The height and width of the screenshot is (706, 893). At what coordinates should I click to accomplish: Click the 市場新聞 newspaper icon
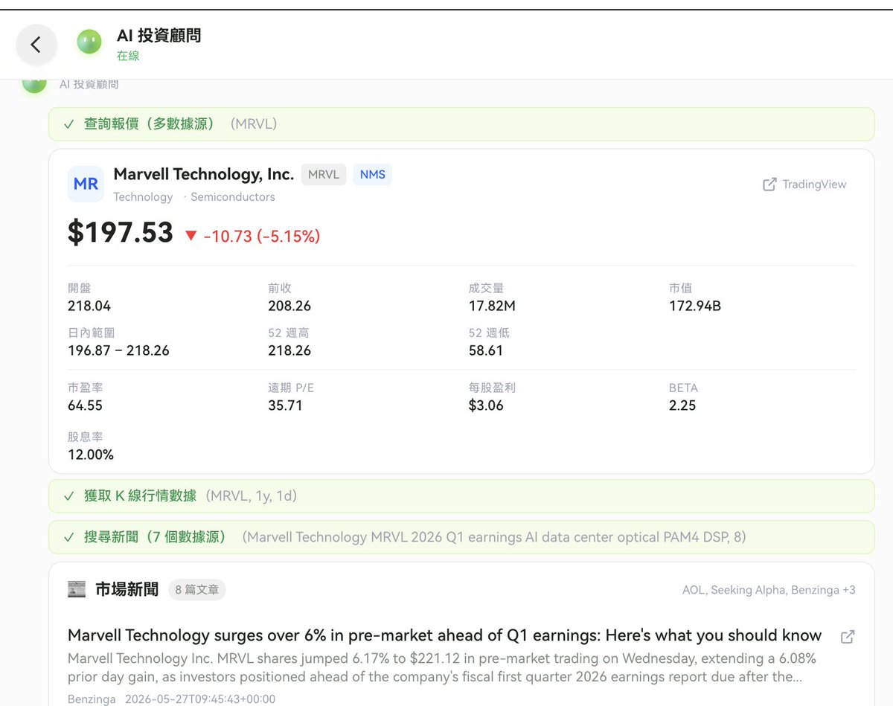tap(77, 590)
